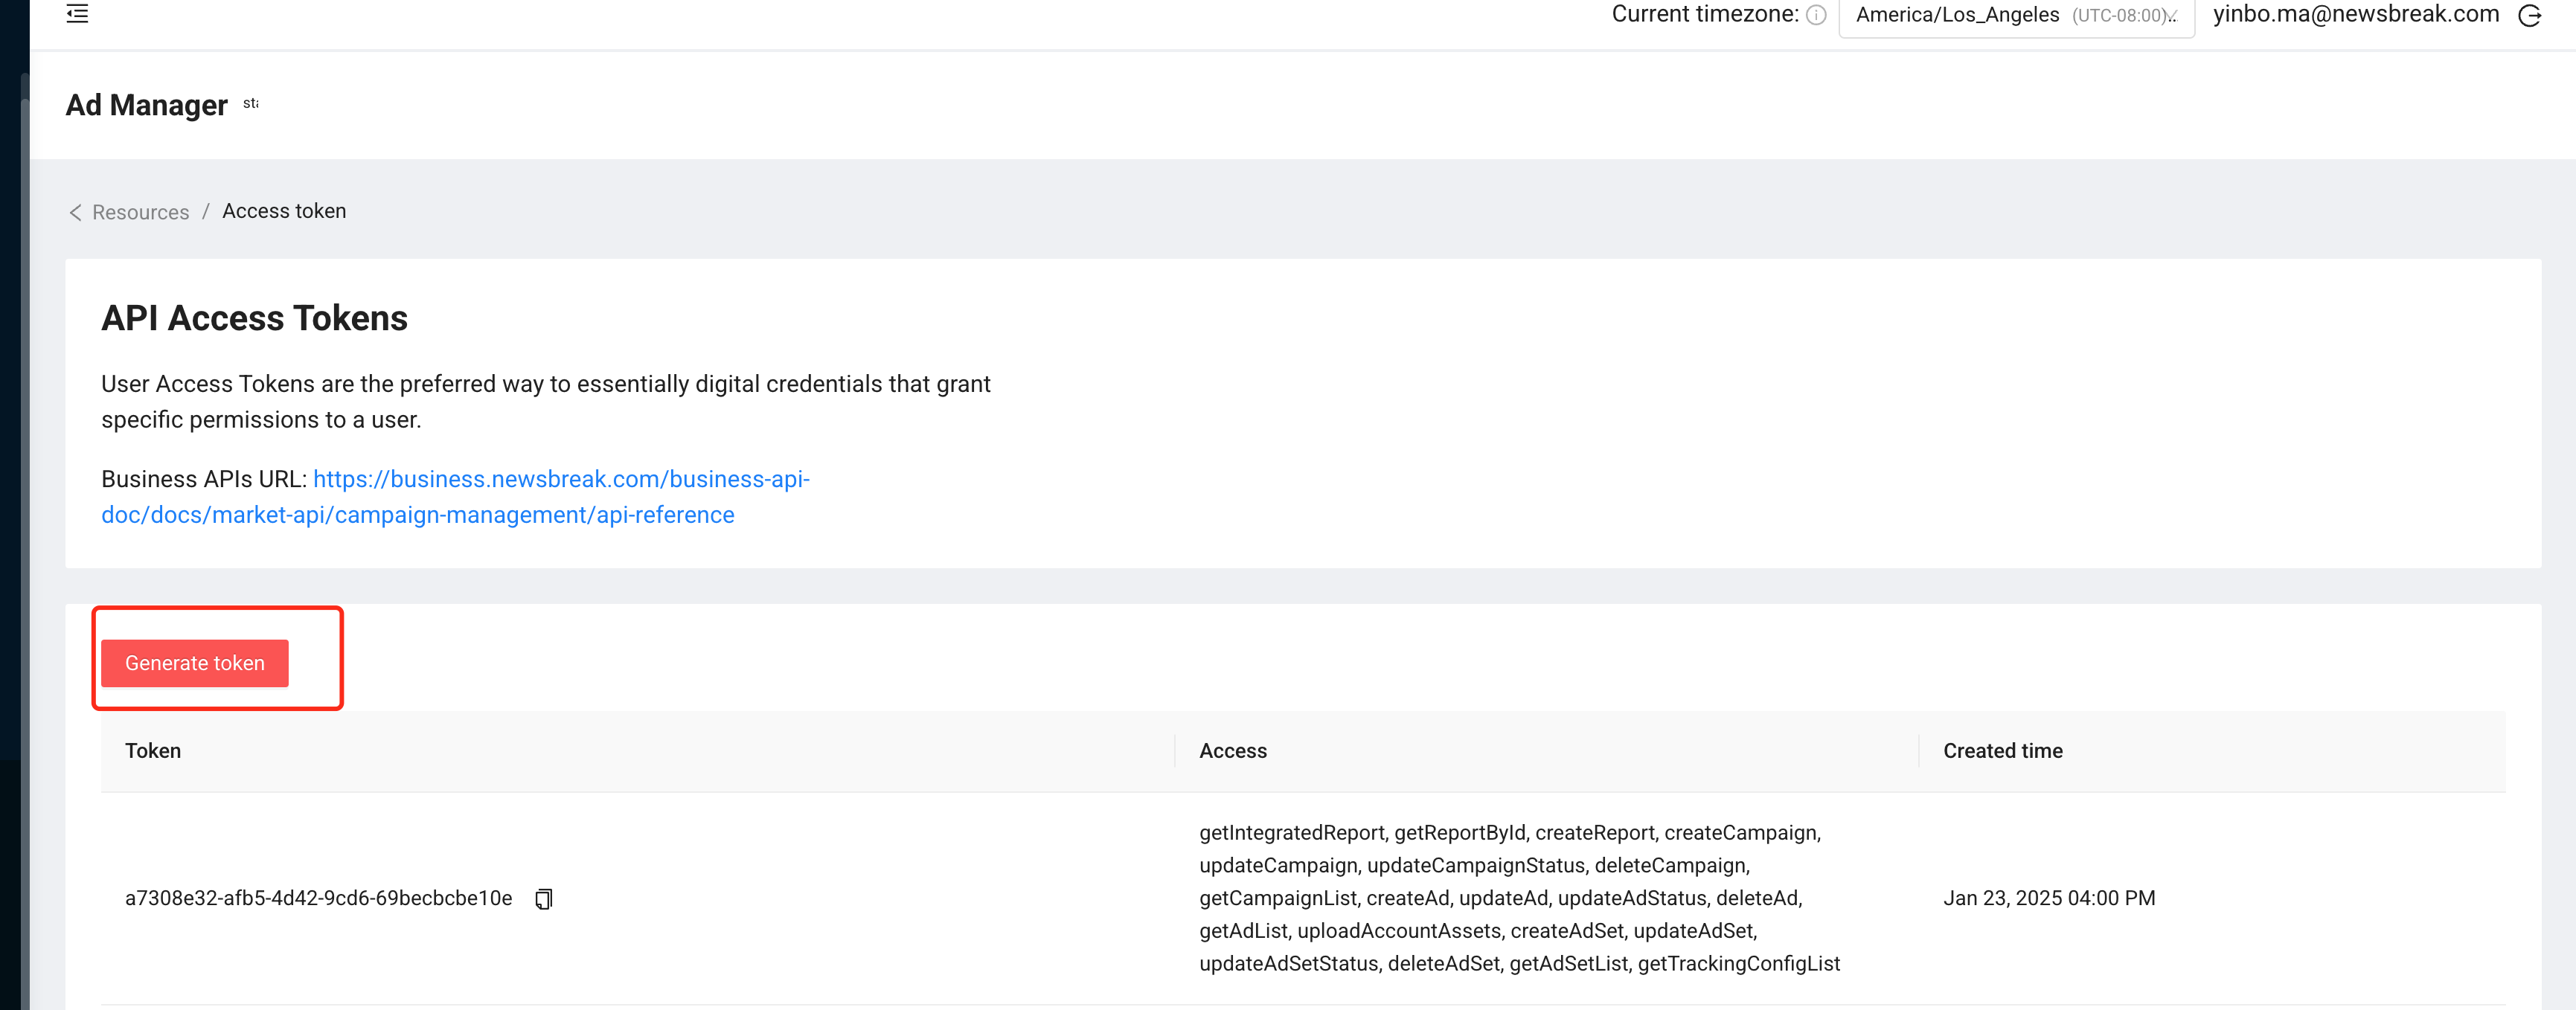Viewport: 2576px width, 1010px height.
Task: Navigate back to Resources breadcrumb
Action: [x=140, y=212]
